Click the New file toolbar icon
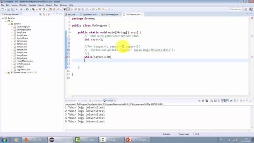 (3, 9)
